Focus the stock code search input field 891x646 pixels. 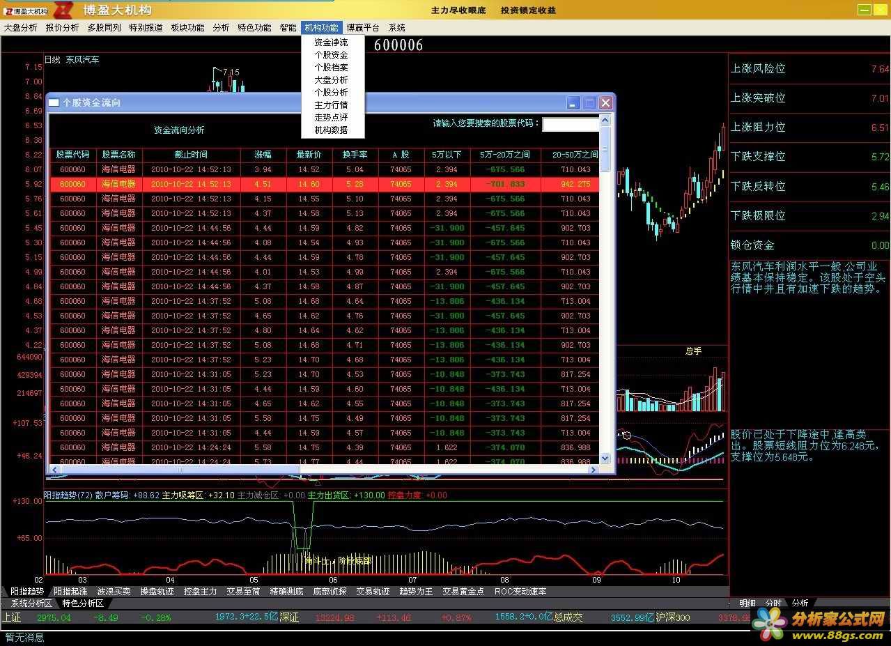(x=570, y=124)
